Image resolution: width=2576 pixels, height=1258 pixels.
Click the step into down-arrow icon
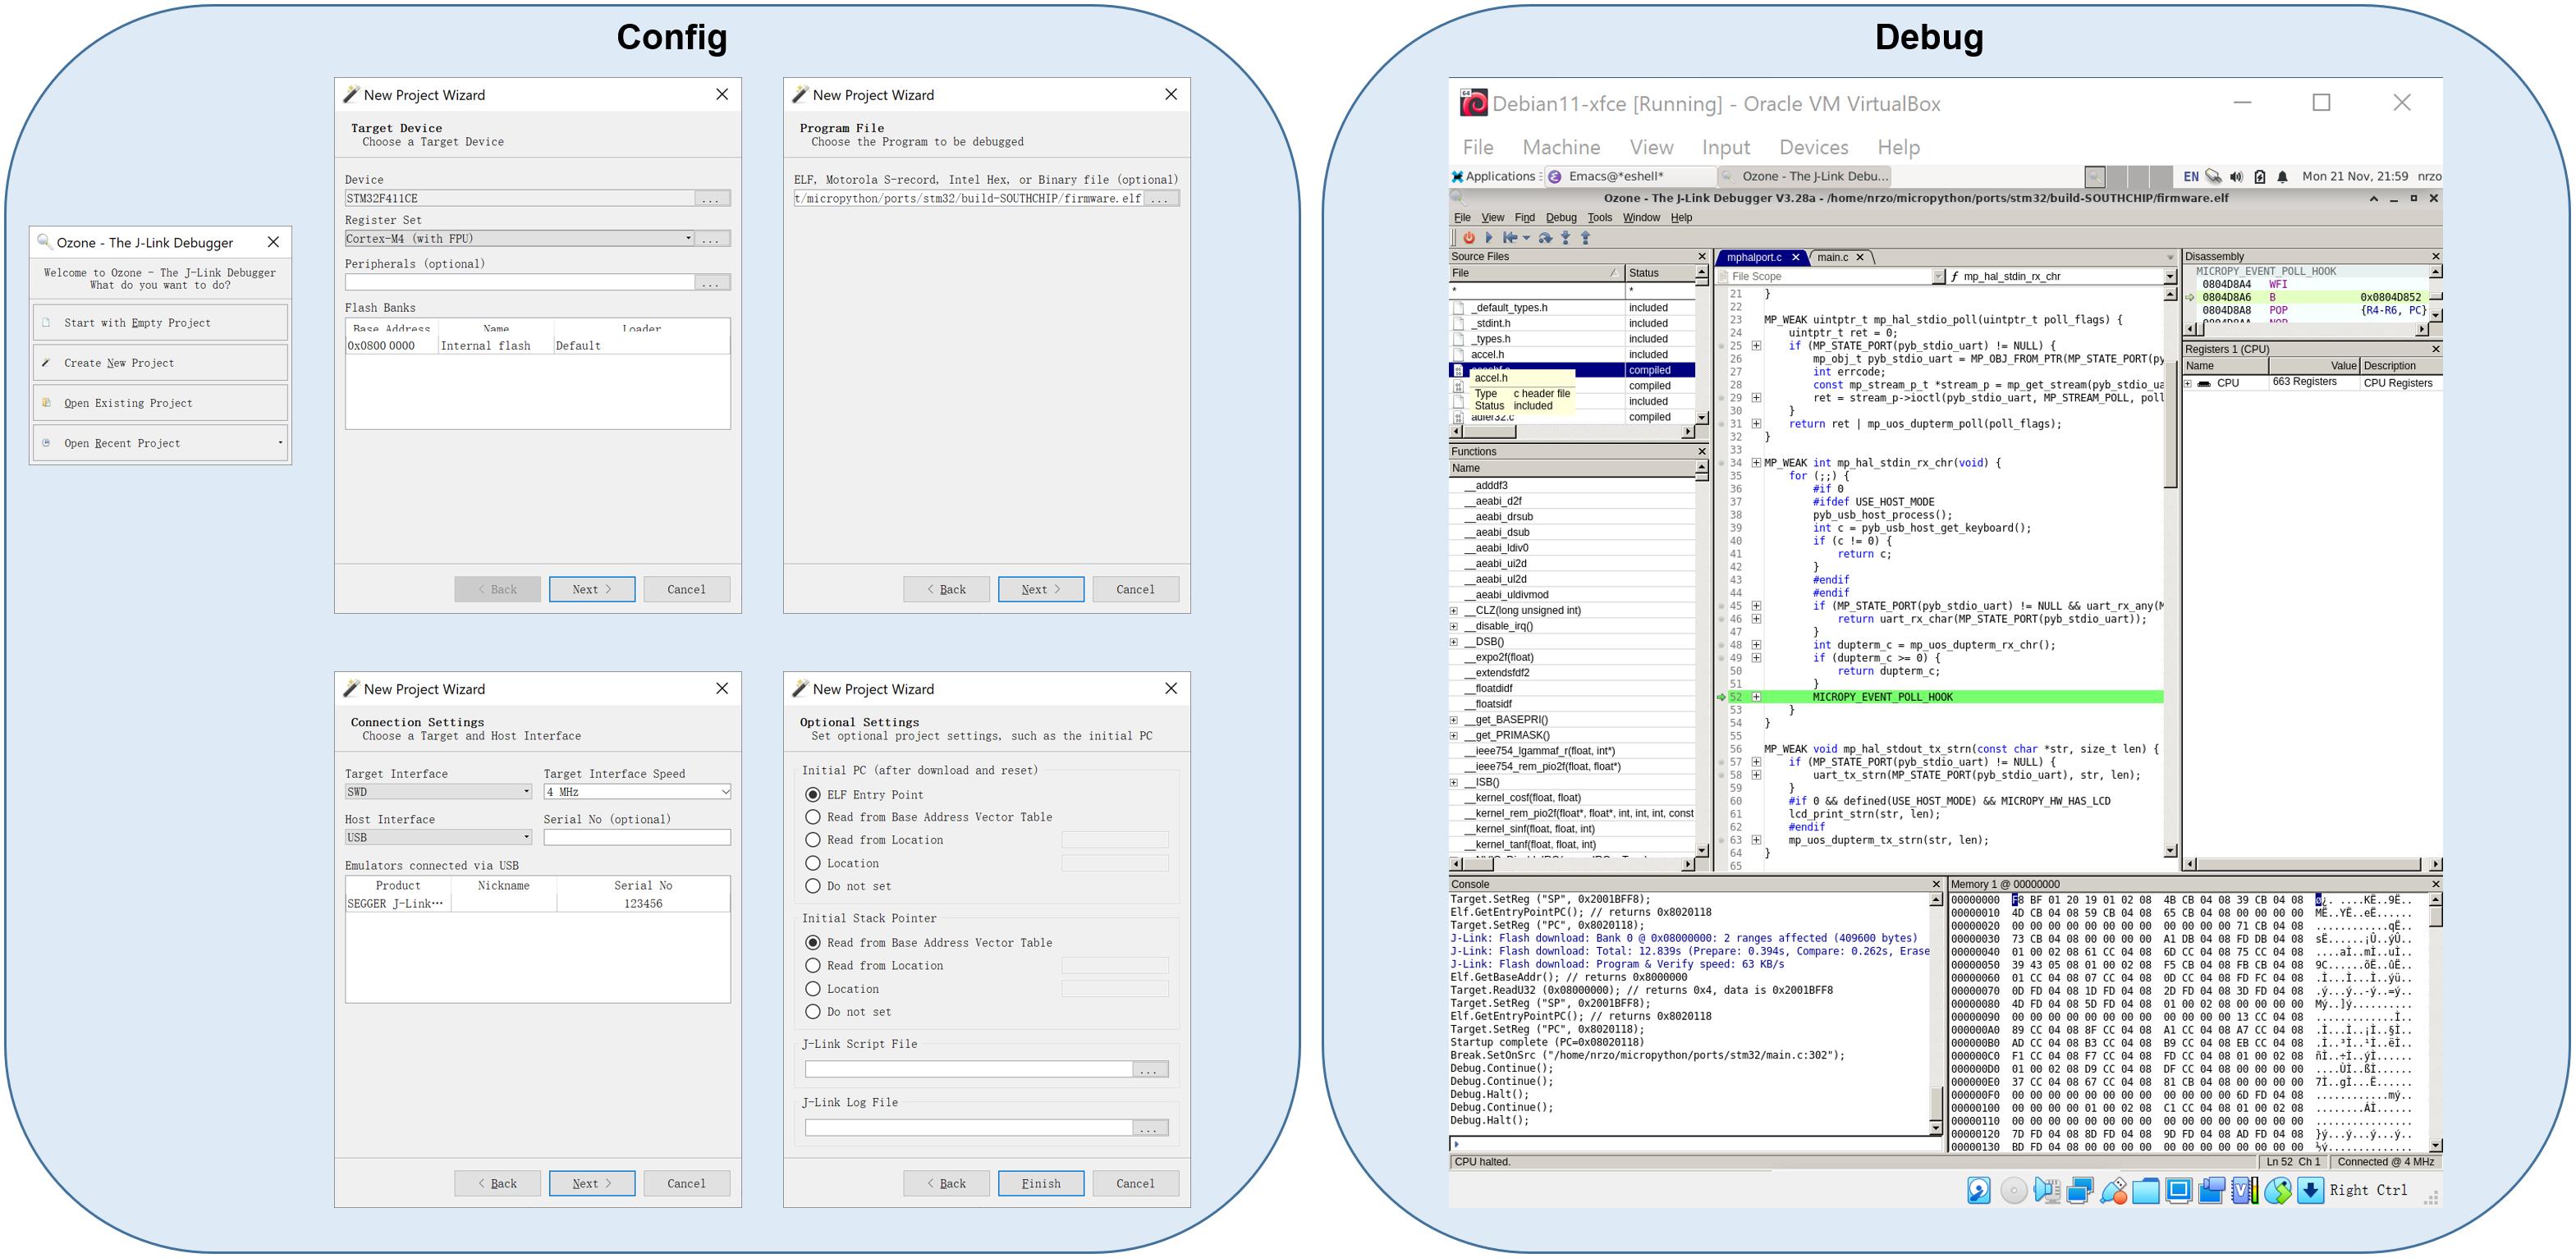point(1566,238)
